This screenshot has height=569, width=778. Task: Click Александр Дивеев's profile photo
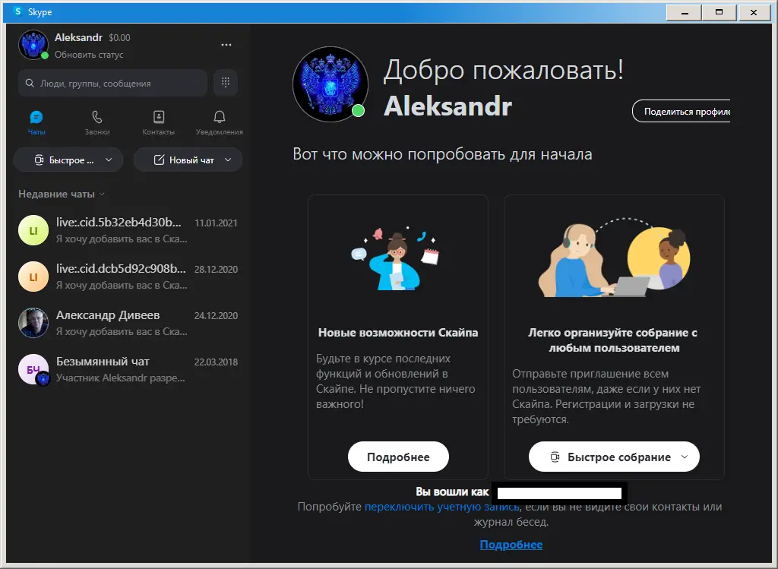coord(33,322)
